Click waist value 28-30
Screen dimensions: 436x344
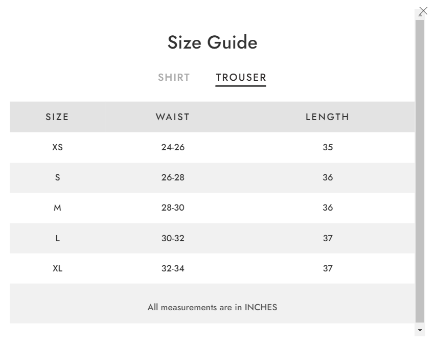point(173,208)
